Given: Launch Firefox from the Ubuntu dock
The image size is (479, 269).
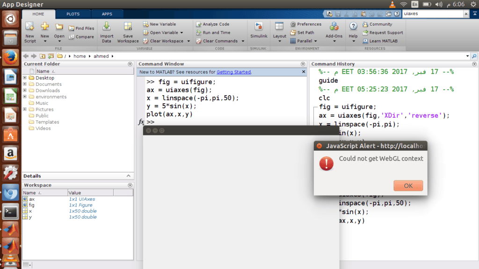Looking at the screenshot, I should pos(10,57).
